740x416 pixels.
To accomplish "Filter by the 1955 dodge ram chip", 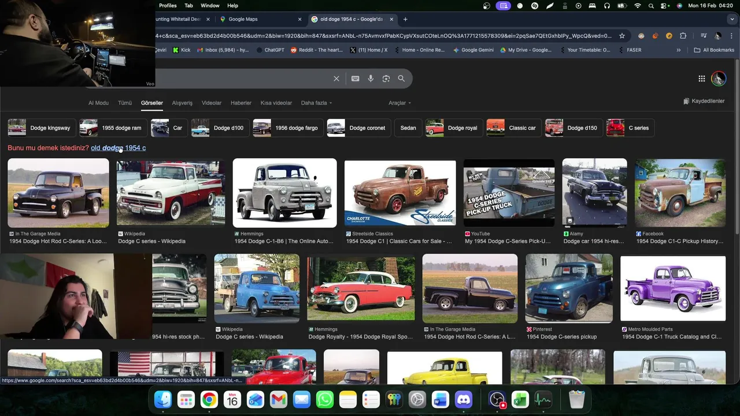I will click(113, 128).
